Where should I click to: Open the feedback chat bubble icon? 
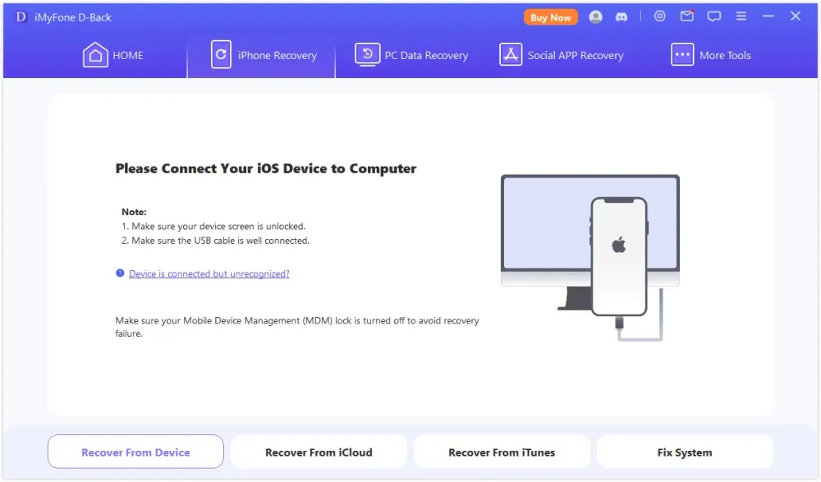(714, 16)
